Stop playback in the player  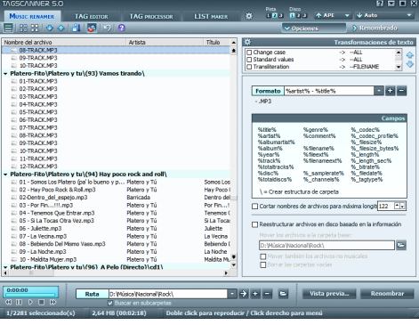[x=42, y=303]
